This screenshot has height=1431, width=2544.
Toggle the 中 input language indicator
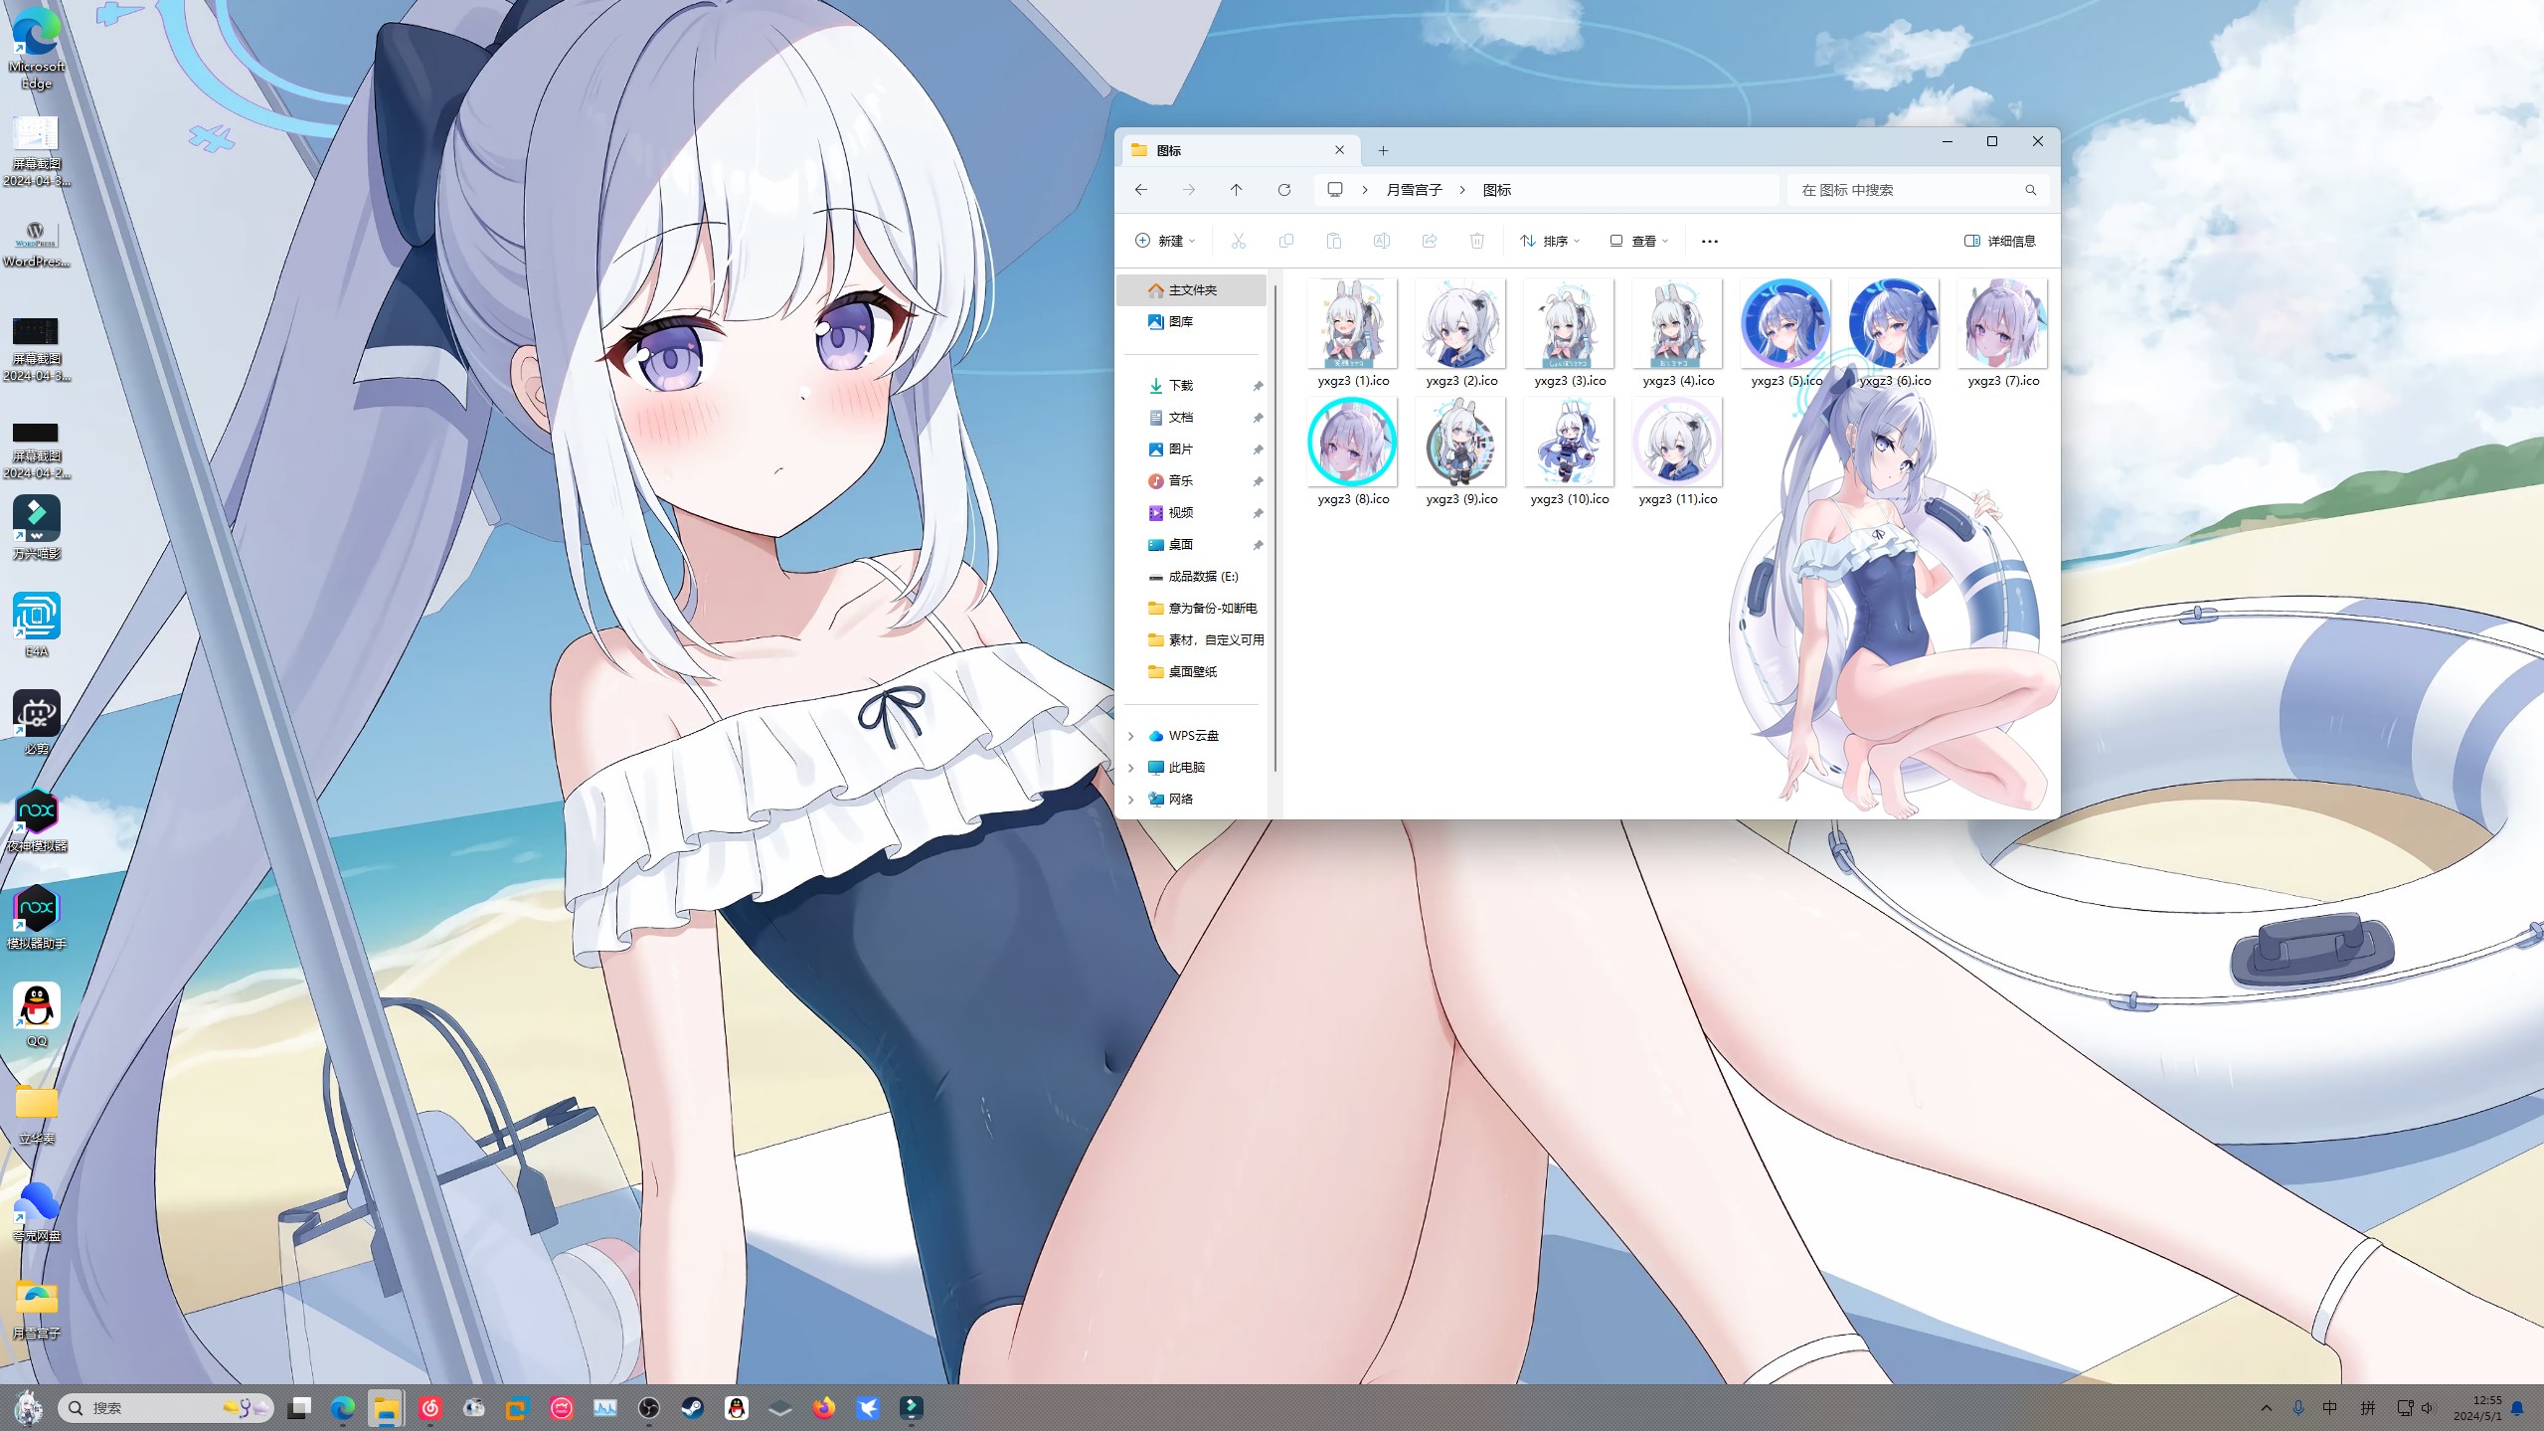tap(2330, 1408)
